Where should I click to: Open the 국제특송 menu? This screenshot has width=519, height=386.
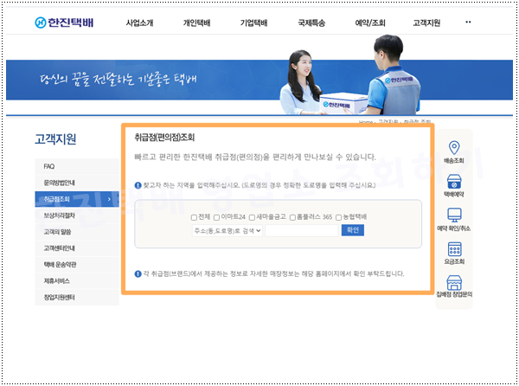pos(311,23)
